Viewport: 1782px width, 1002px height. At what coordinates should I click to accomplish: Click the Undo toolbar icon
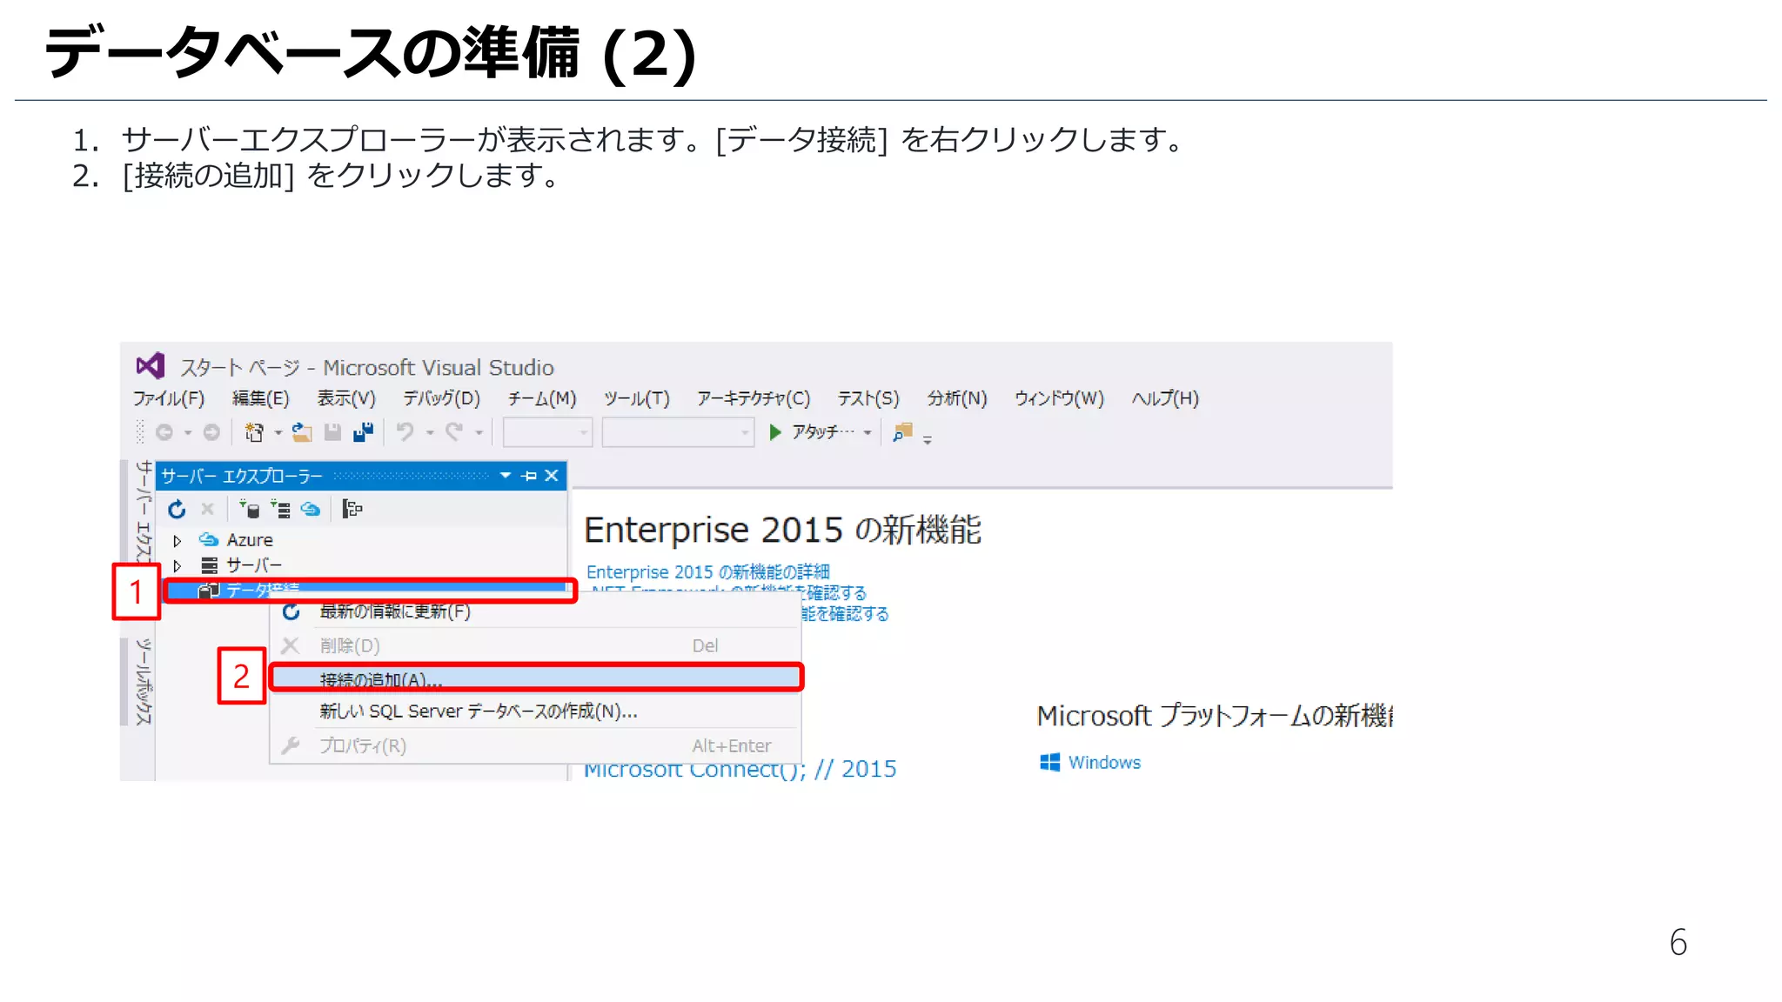tap(405, 432)
